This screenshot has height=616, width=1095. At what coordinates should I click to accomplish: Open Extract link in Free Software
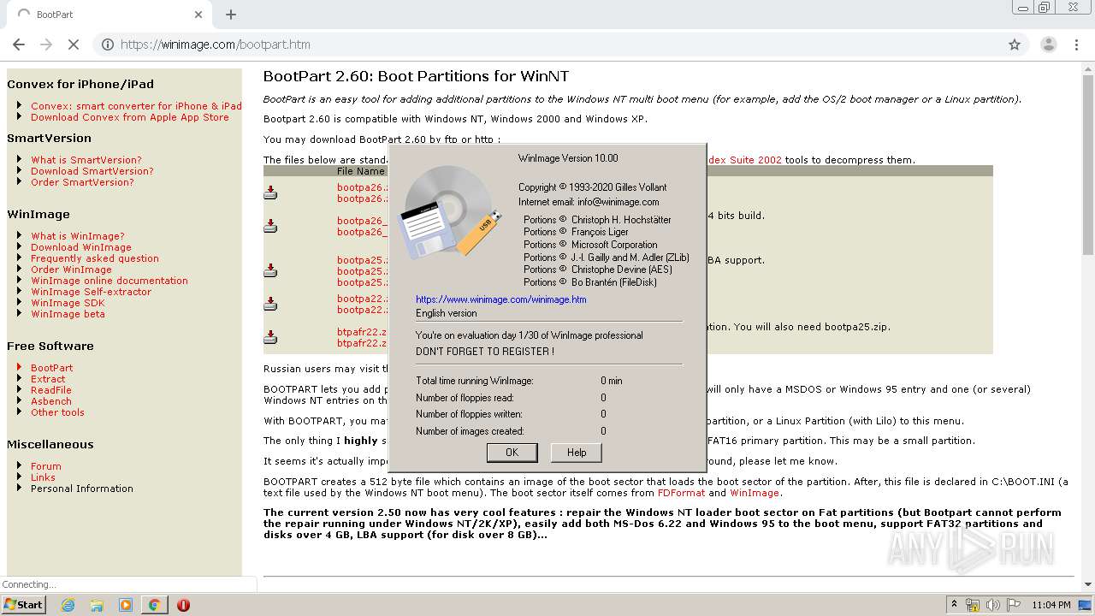48,379
